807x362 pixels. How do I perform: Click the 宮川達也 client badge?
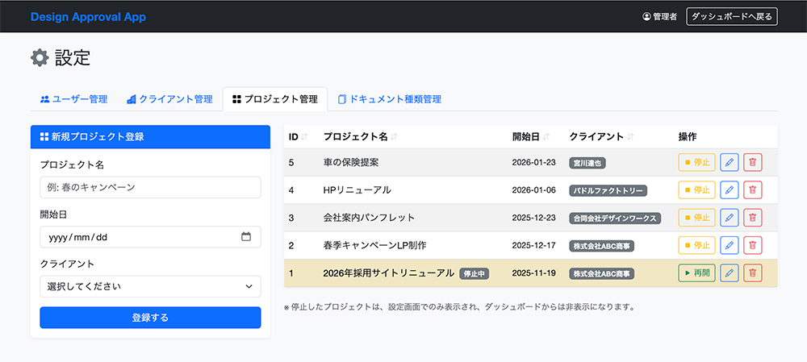click(587, 163)
